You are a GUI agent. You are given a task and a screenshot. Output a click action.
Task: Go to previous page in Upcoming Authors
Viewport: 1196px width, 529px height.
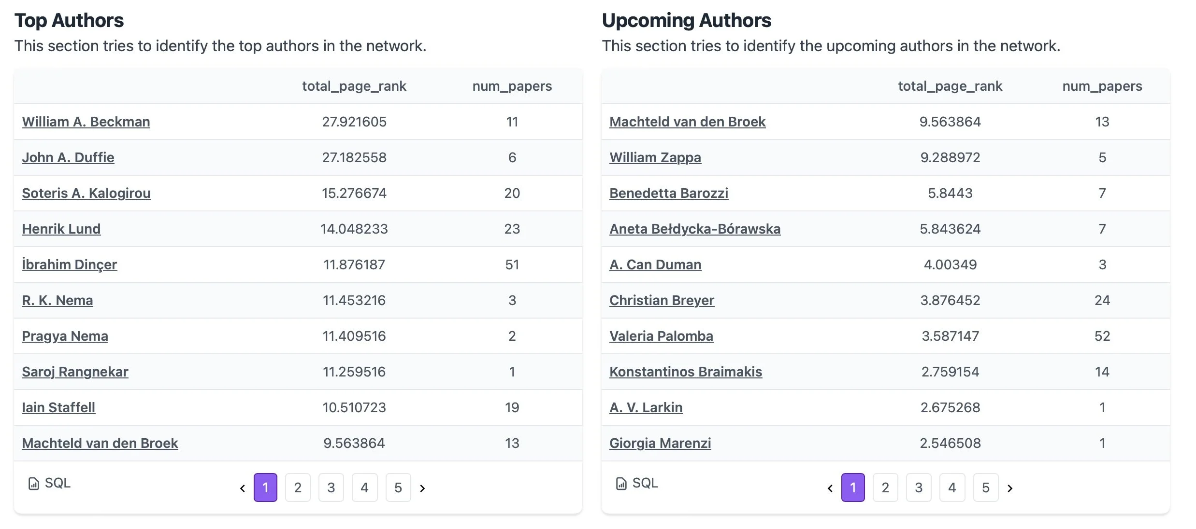(830, 488)
